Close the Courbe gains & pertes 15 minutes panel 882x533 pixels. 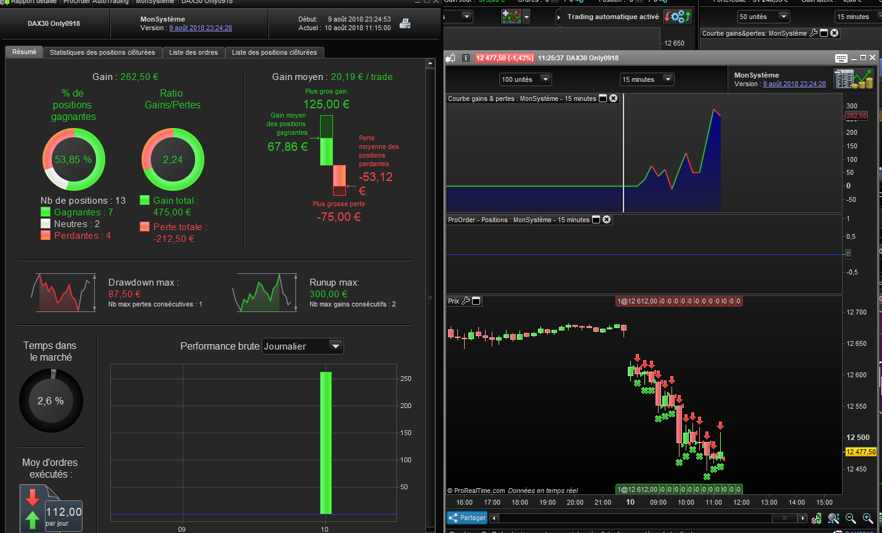tap(614, 98)
